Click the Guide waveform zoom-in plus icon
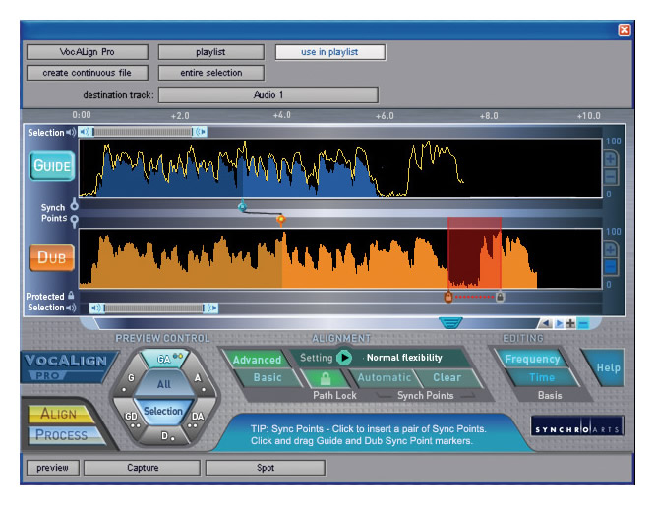Image resolution: width=655 pixels, height=505 pixels. click(610, 159)
